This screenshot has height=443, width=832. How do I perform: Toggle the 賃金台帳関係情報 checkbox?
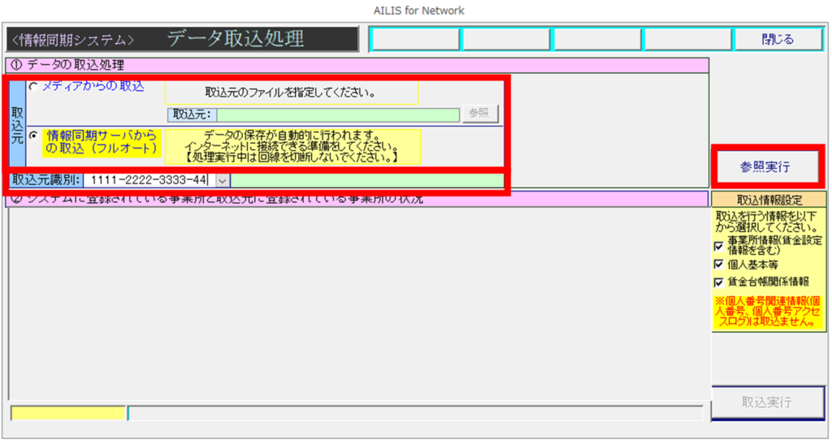point(718,282)
